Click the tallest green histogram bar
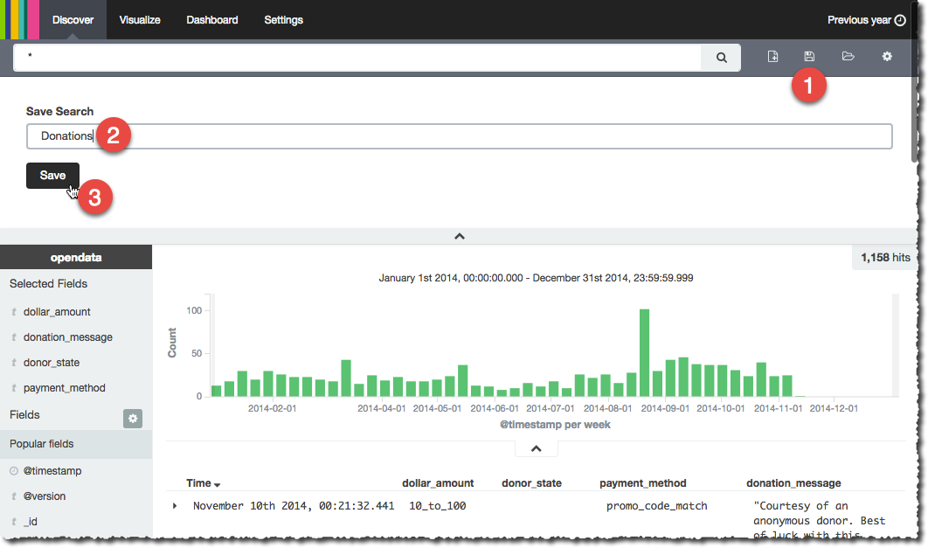 coord(644,353)
